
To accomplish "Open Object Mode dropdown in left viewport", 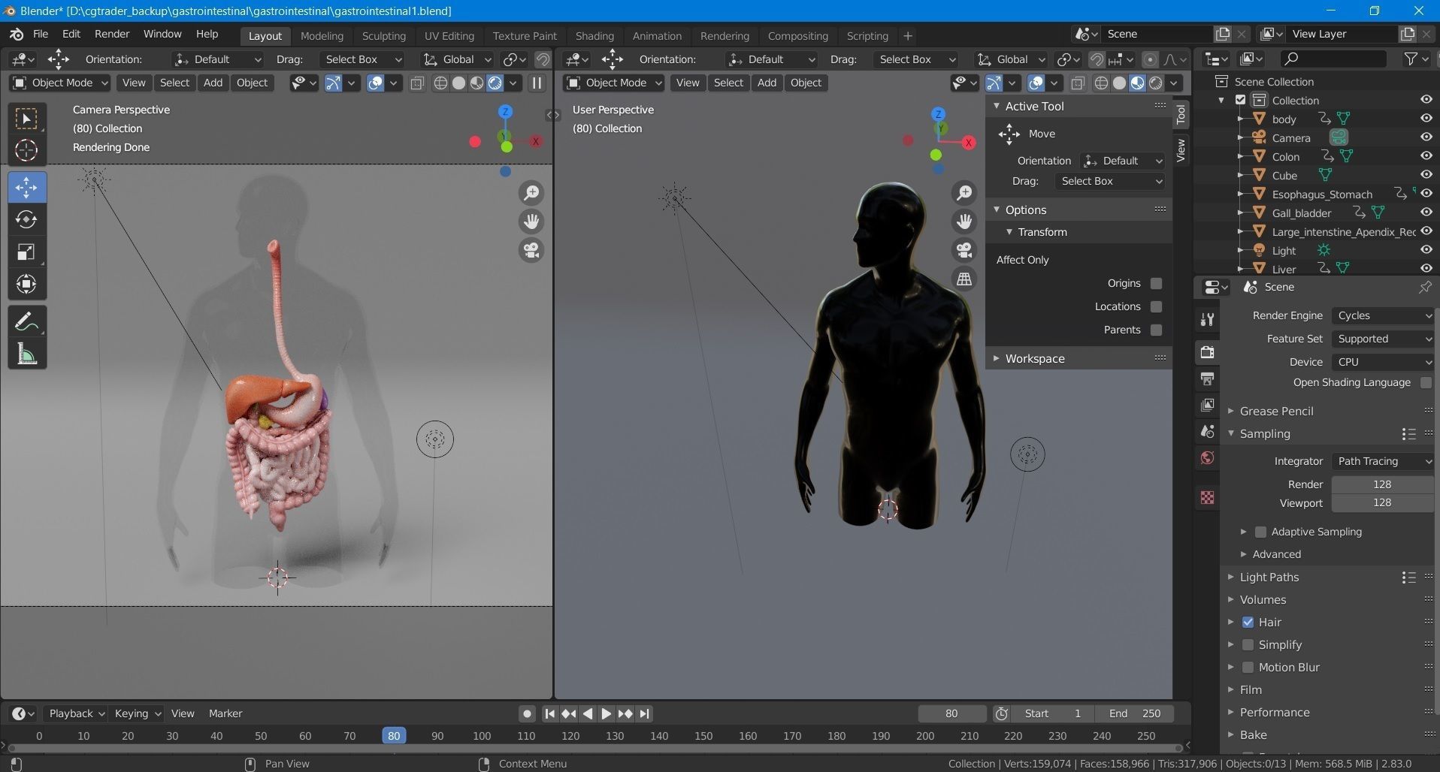I will pos(61,83).
